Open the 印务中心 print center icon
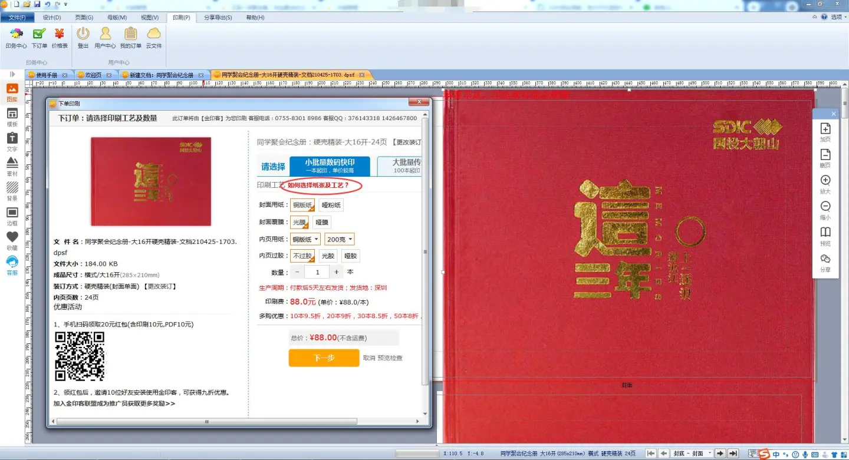The width and height of the screenshot is (849, 460). point(16,38)
